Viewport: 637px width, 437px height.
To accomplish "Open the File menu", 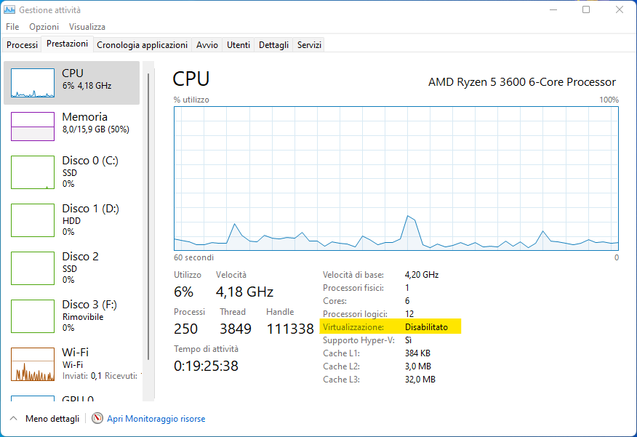I will click(x=12, y=27).
